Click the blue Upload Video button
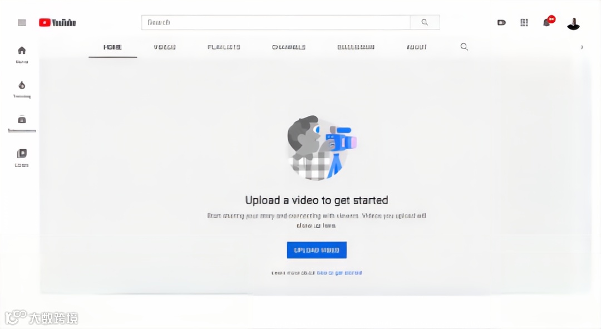The width and height of the screenshot is (601, 329). pyautogui.click(x=317, y=250)
